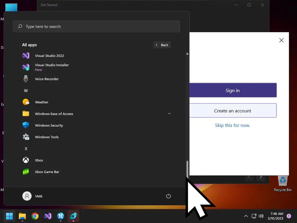The width and height of the screenshot is (297, 223).
Task: Click the Skip this for now link
Action: 233,125
